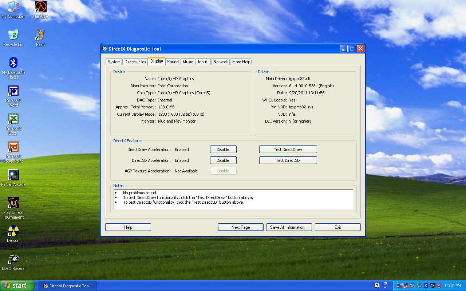Image resolution: width=466 pixels, height=291 pixels.
Task: Click the 'igxpmp32.sys' Mini VDD value
Action: tap(301, 107)
